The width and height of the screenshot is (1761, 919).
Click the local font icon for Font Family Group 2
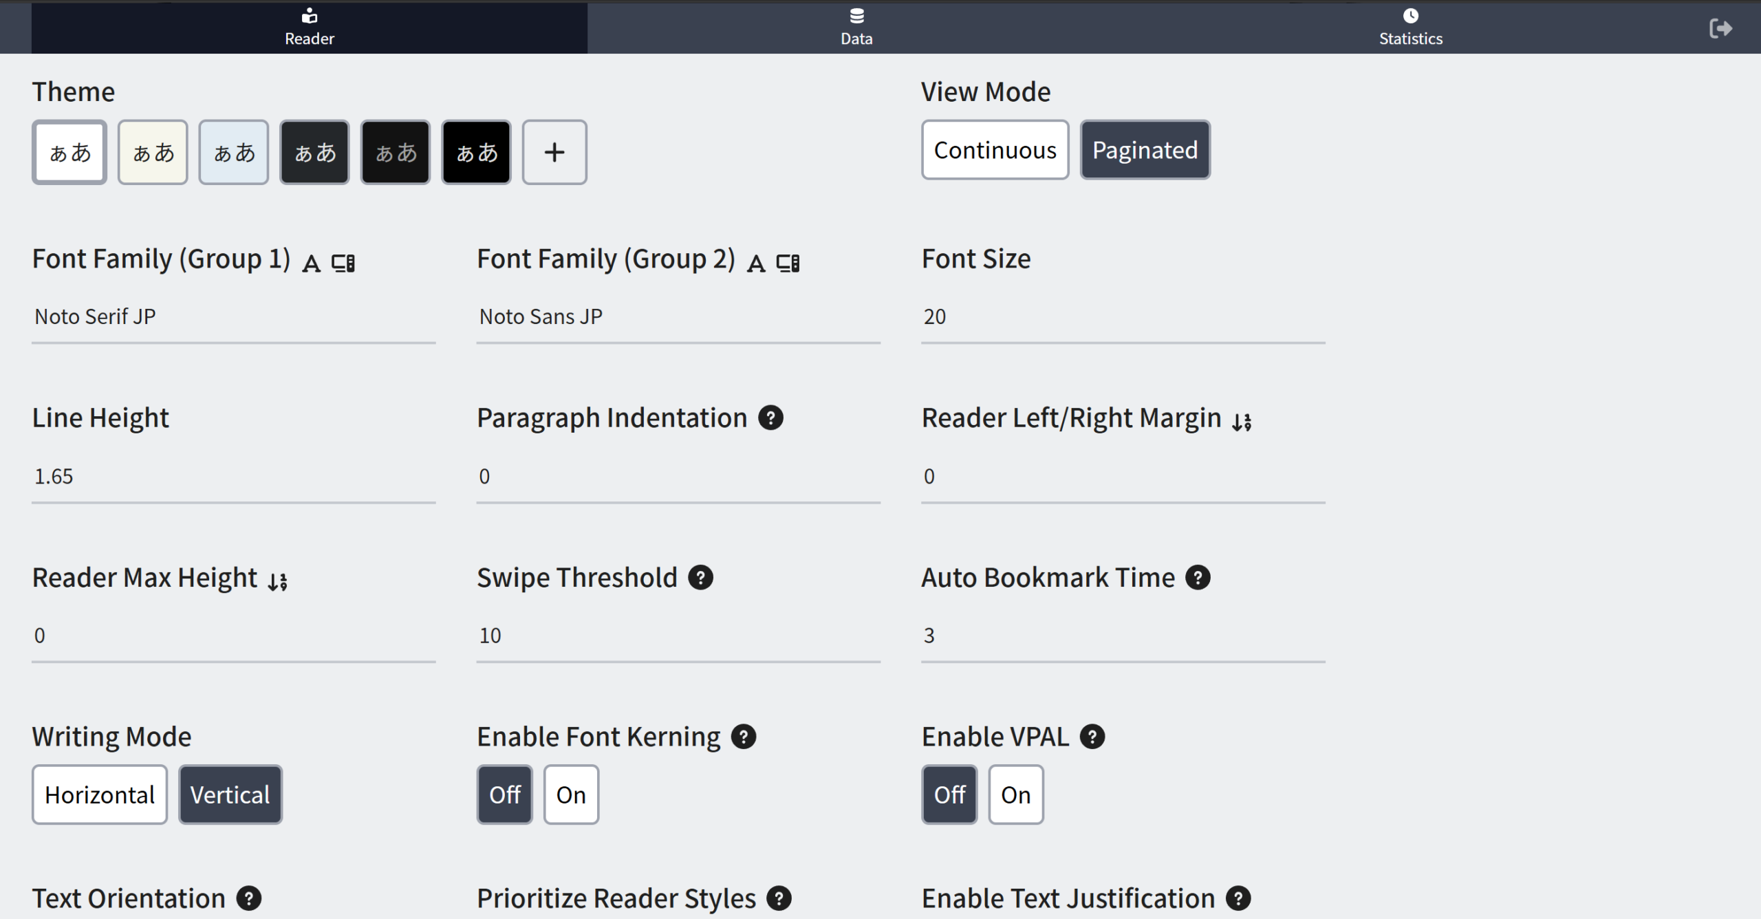pos(788,263)
